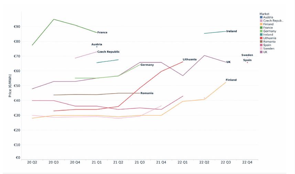295x174 pixels.
Task: Click the Spain legend label
Action: pyautogui.click(x=267, y=45)
